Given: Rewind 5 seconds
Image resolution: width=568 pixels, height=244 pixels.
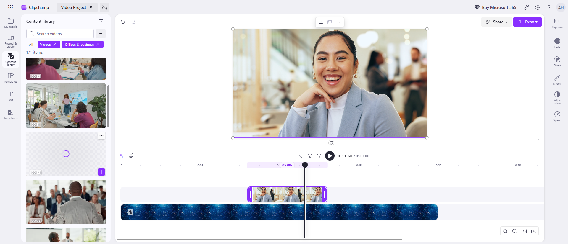Looking at the screenshot, I should coord(310,156).
